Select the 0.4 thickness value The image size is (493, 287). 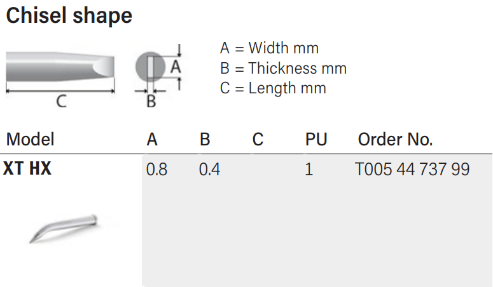209,170
